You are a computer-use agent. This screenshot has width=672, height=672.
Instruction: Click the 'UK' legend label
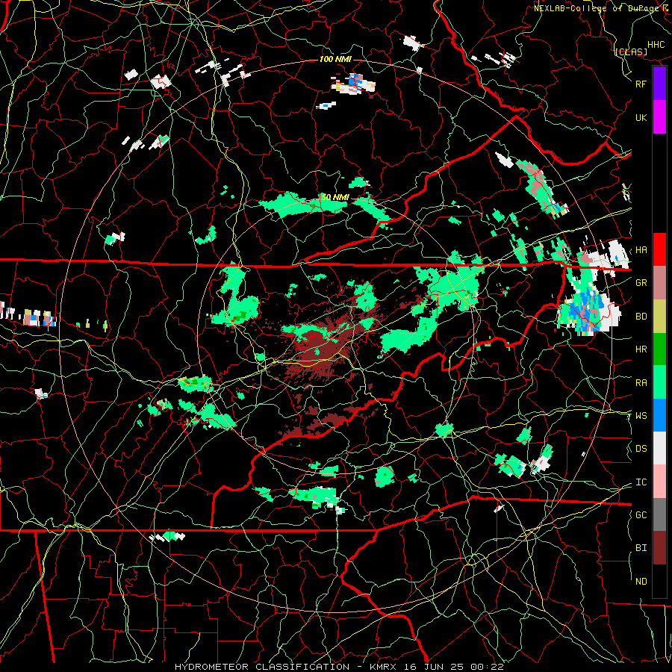point(641,117)
